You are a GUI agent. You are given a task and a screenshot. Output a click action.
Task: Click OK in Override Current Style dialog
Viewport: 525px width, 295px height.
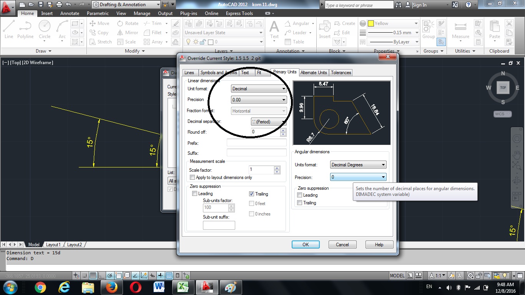tap(306, 245)
